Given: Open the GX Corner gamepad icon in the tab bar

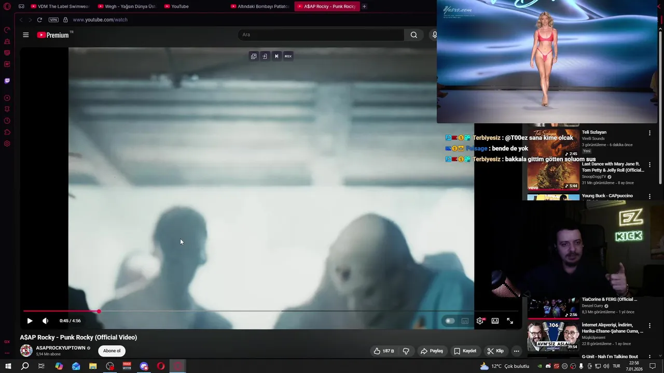Looking at the screenshot, I should tap(21, 6).
